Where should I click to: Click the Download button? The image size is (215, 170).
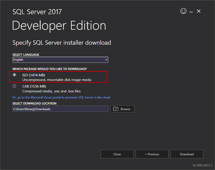click(187, 154)
